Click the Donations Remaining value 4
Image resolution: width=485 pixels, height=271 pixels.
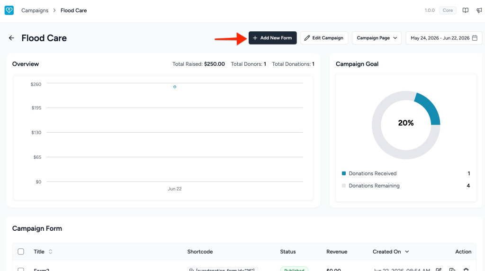[x=468, y=186]
